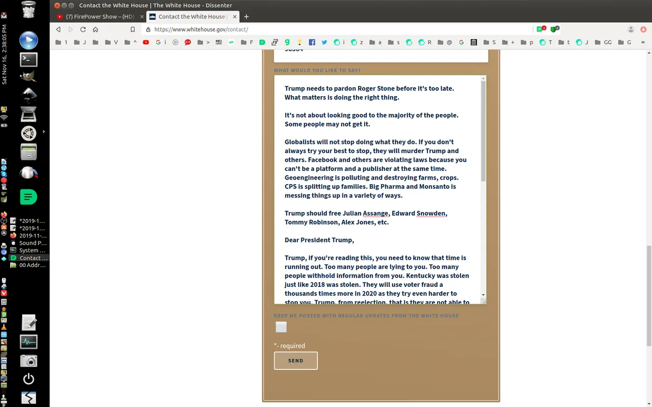Image resolution: width=652 pixels, height=407 pixels.
Task: Open the 'p' bookmarks folder
Action: point(527,43)
